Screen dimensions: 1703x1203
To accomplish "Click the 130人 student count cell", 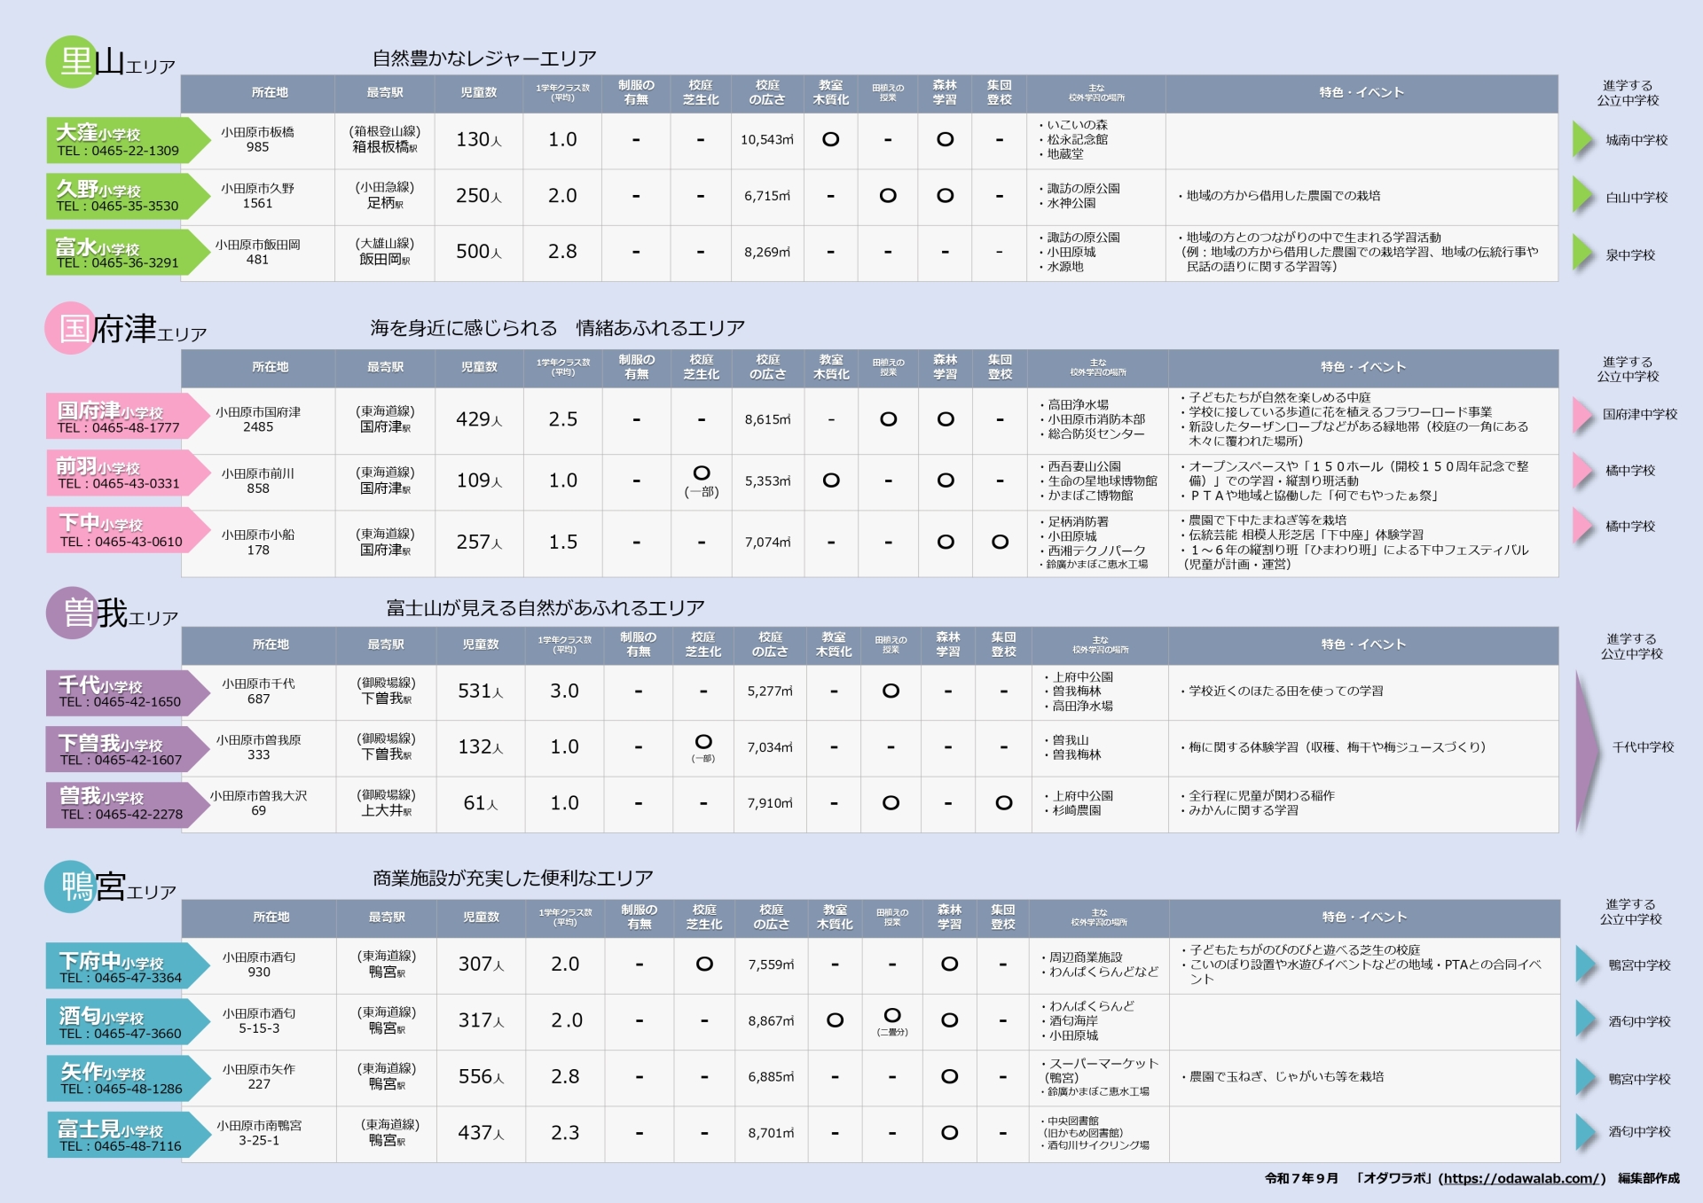I will (479, 140).
